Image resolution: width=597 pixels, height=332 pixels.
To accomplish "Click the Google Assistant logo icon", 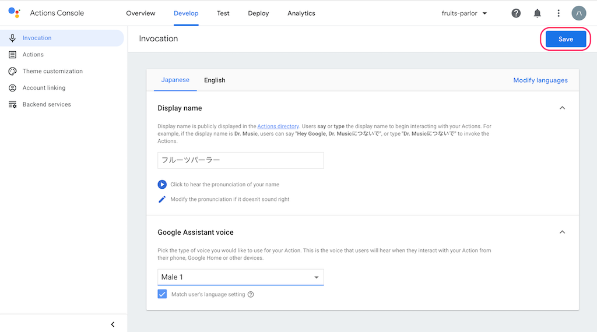I will [x=15, y=13].
